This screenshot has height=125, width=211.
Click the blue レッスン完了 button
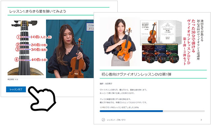(16, 89)
